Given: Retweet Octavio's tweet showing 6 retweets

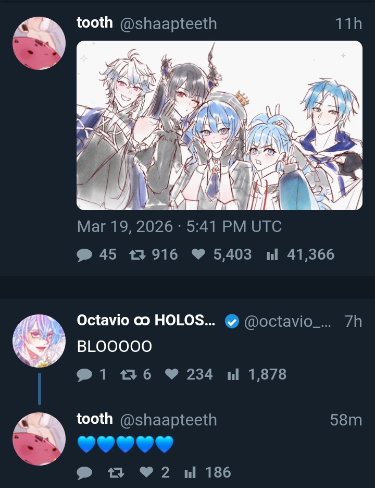Looking at the screenshot, I should point(129,375).
